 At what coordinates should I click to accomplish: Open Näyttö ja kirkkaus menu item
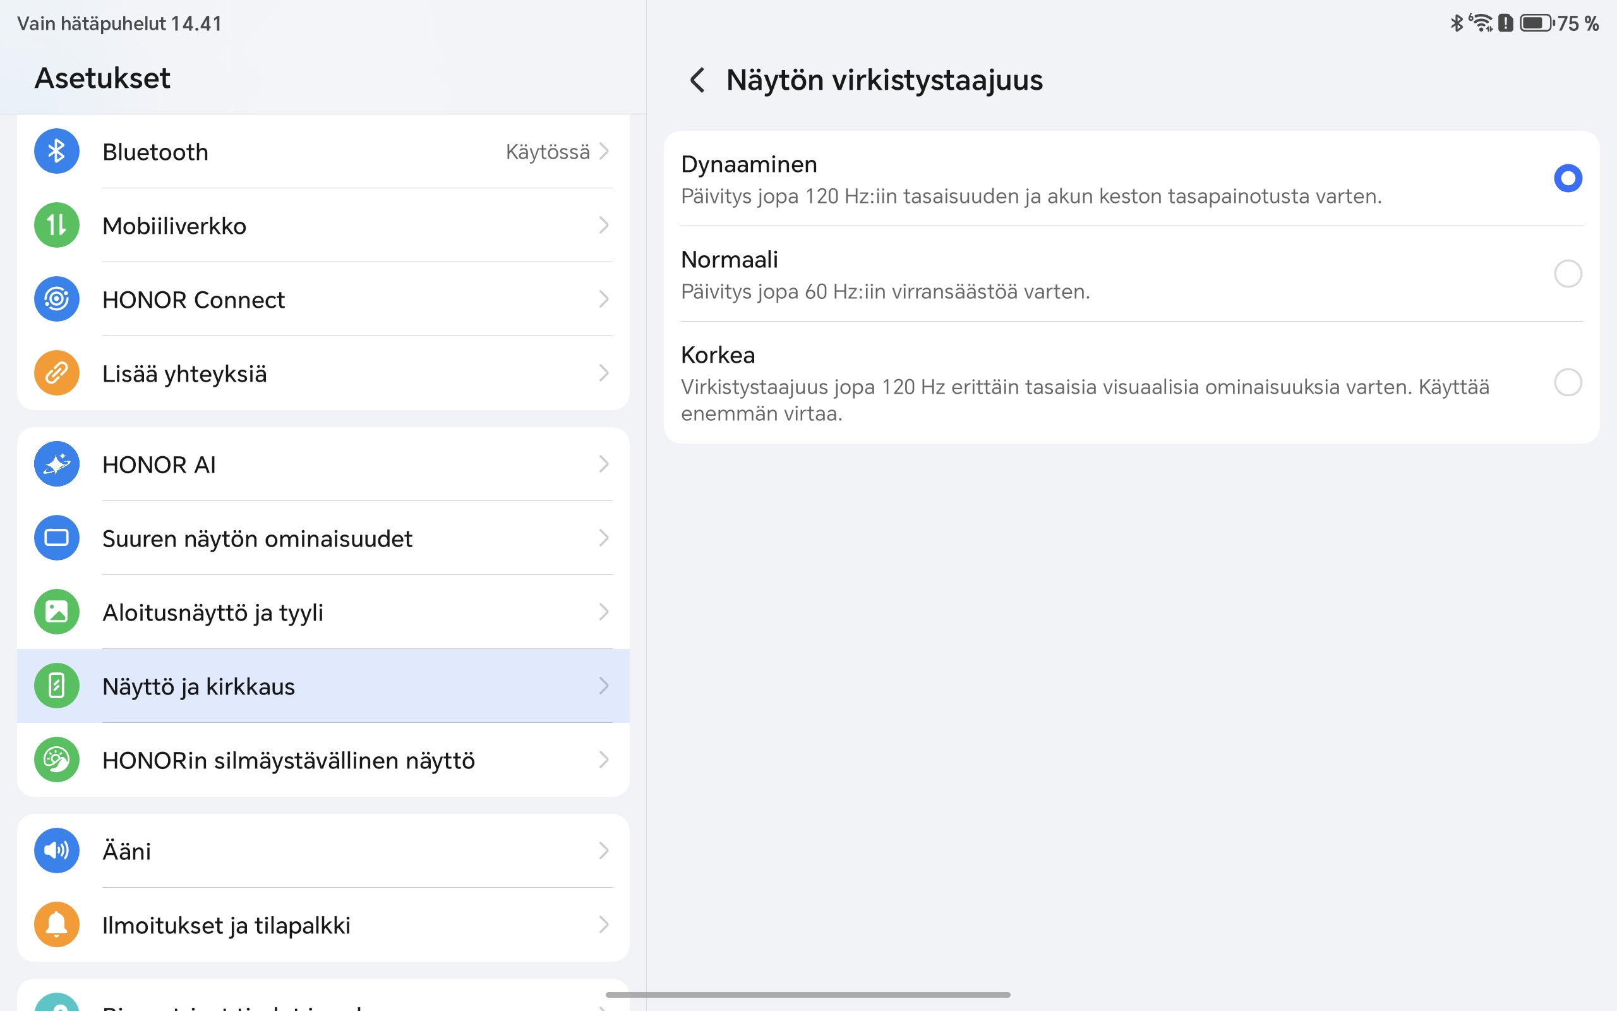(x=198, y=686)
